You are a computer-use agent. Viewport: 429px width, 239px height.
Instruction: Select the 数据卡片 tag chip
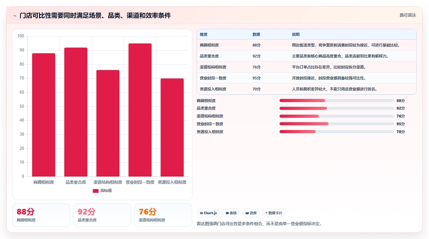coord(274,213)
